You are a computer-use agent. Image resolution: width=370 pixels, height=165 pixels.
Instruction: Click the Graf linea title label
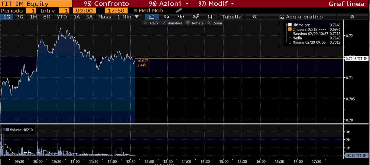pyautogui.click(x=346, y=4)
